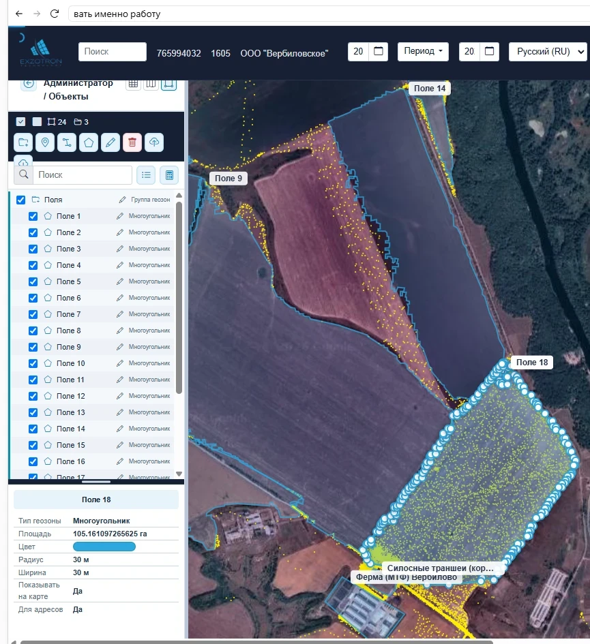Switch to the table grid view icon
This screenshot has height=644, width=590.
(133, 84)
